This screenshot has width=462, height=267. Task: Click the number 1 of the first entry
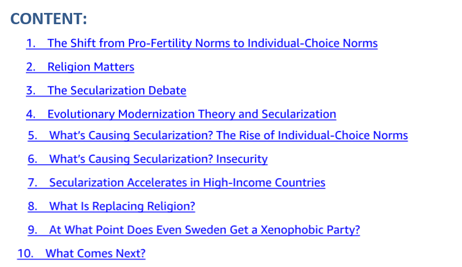pyautogui.click(x=30, y=43)
